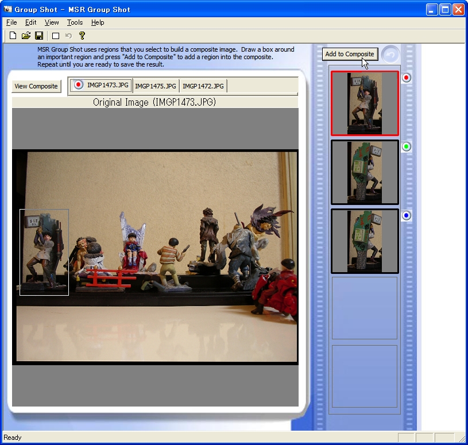Switch to the IMGP1475.JPG tab
Screen dimensions: 468x445
pyautogui.click(x=156, y=86)
